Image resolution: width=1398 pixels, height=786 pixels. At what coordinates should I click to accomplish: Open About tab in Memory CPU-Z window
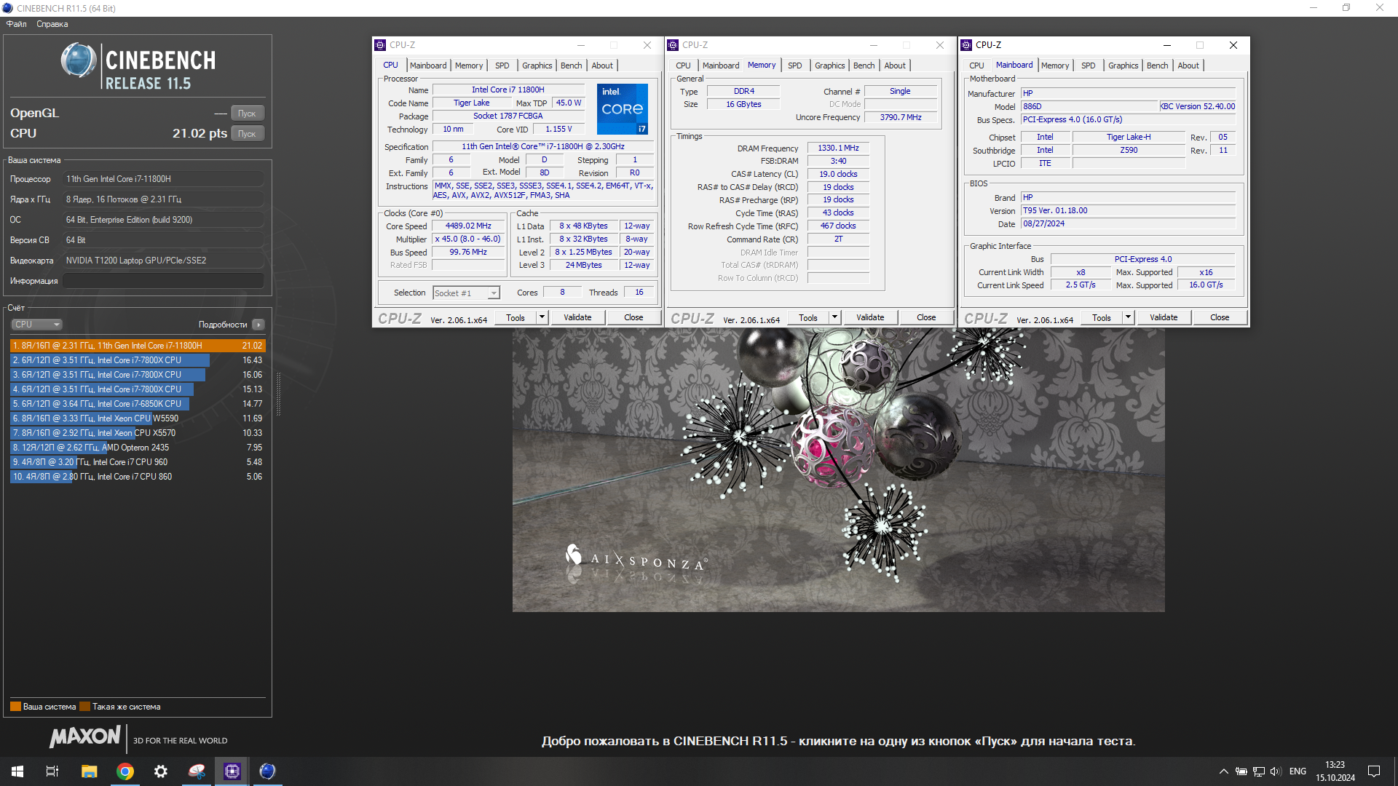[895, 65]
